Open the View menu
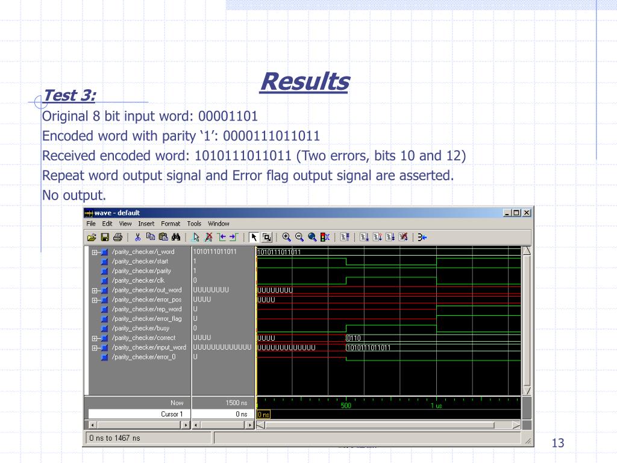This screenshot has width=617, height=463. (x=125, y=224)
